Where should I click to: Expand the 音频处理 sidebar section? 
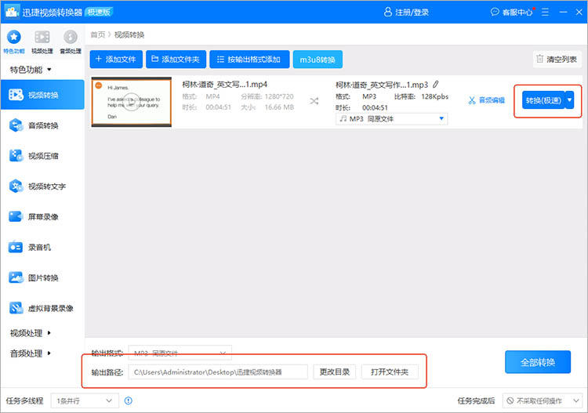[x=31, y=353]
